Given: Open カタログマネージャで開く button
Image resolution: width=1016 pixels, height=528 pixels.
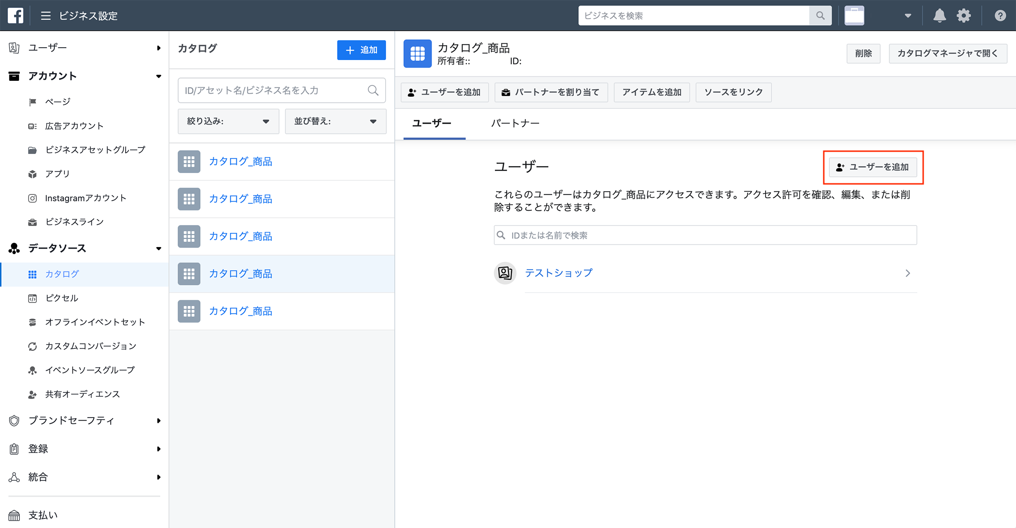Looking at the screenshot, I should pyautogui.click(x=948, y=53).
